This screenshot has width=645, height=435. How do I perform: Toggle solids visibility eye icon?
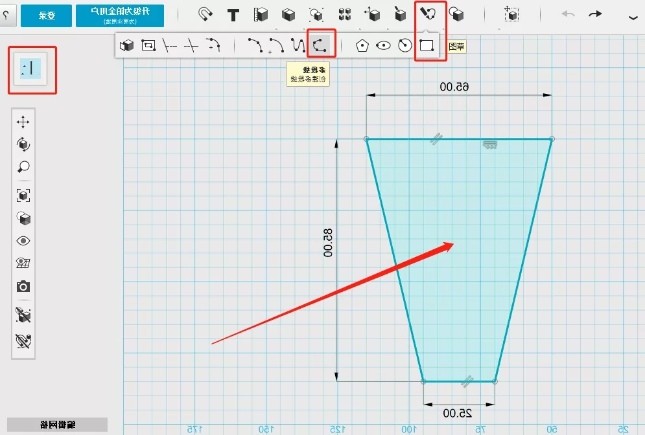point(23,241)
